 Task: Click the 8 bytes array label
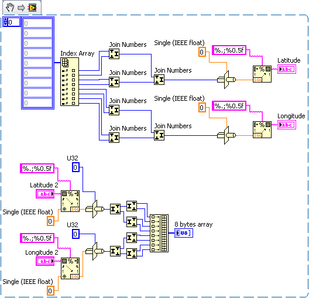(x=194, y=224)
